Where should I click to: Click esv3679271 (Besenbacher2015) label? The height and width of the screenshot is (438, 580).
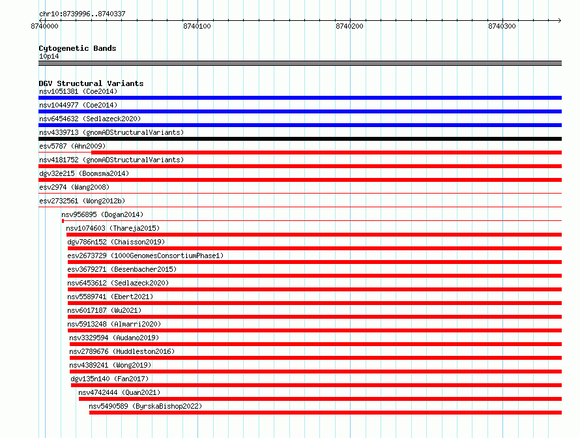pyautogui.click(x=122, y=269)
